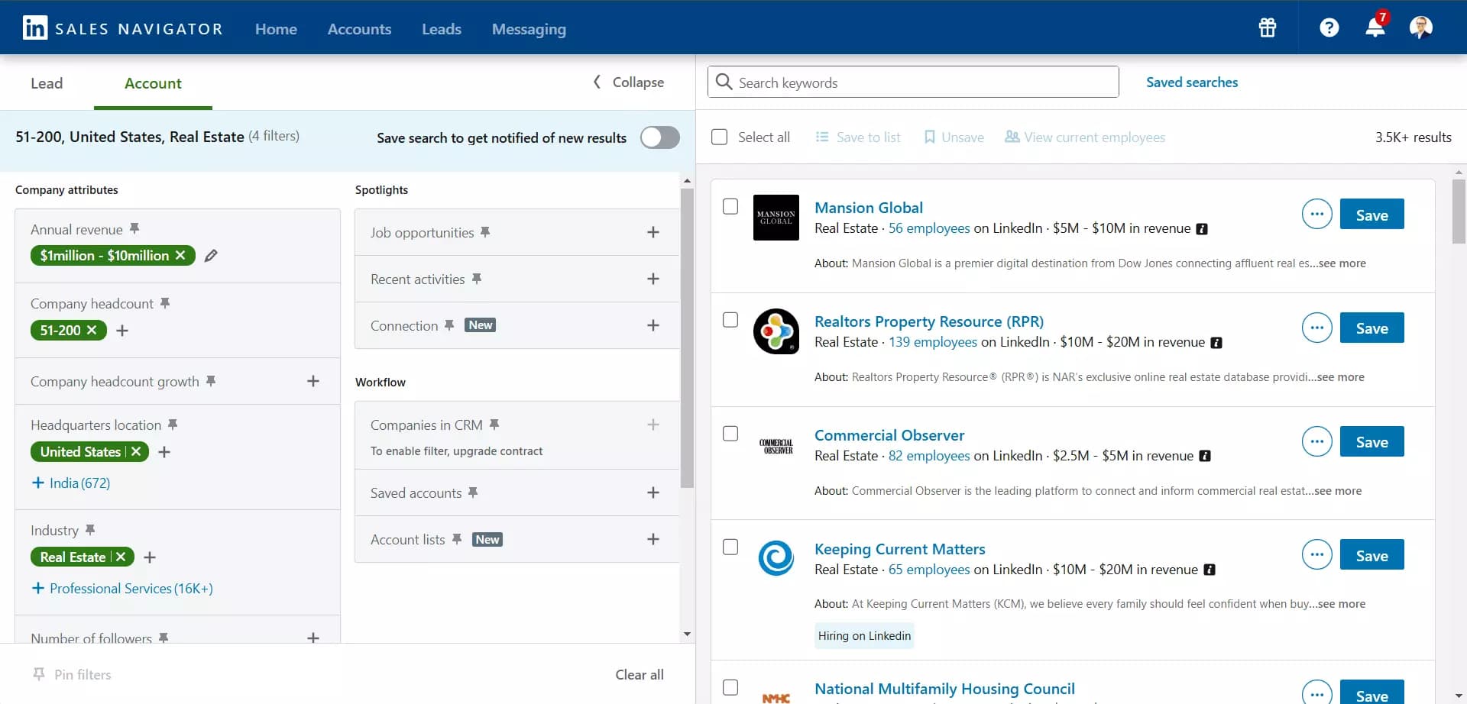Select the National Multifamily Housing Council checkbox
This screenshot has height=704, width=1467.
(730, 687)
